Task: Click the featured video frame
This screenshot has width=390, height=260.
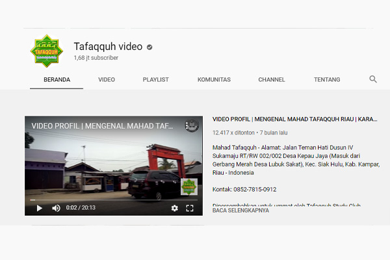Action: tap(114, 166)
